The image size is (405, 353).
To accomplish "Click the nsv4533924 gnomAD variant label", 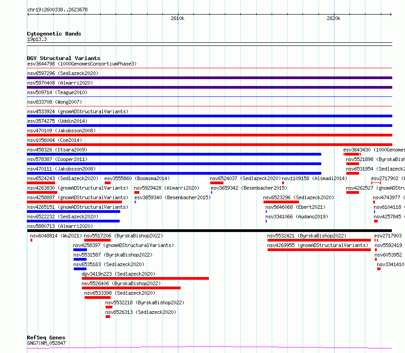I will click(78, 111).
